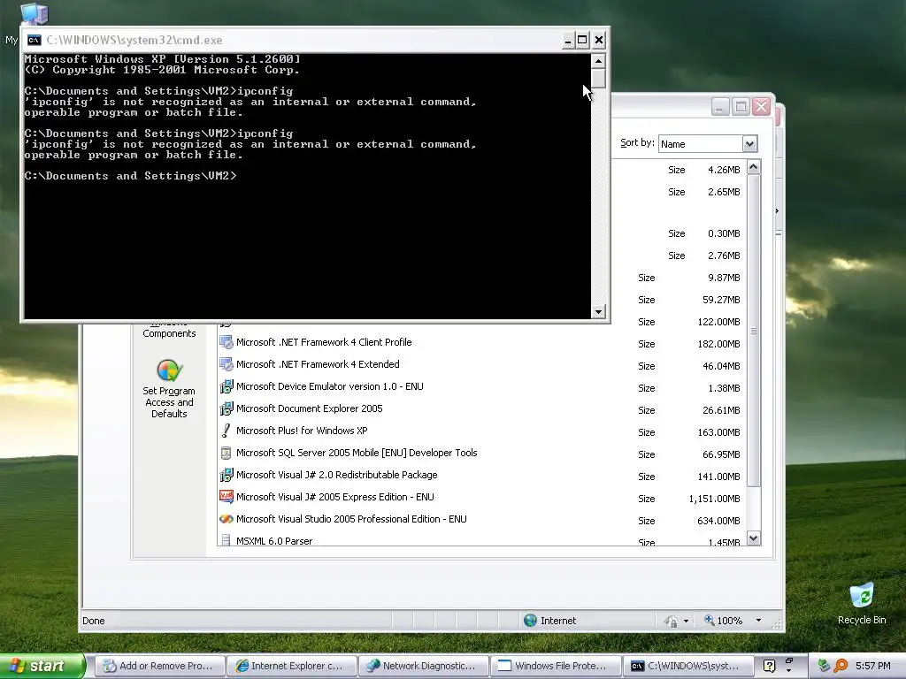The image size is (906, 679).
Task: Click programs list scroll down arrow
Action: pyautogui.click(x=754, y=538)
